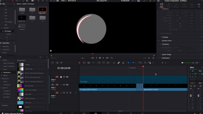This screenshot has width=203, height=114.
Task: Collapse the Composite section header
Action: (165, 44)
